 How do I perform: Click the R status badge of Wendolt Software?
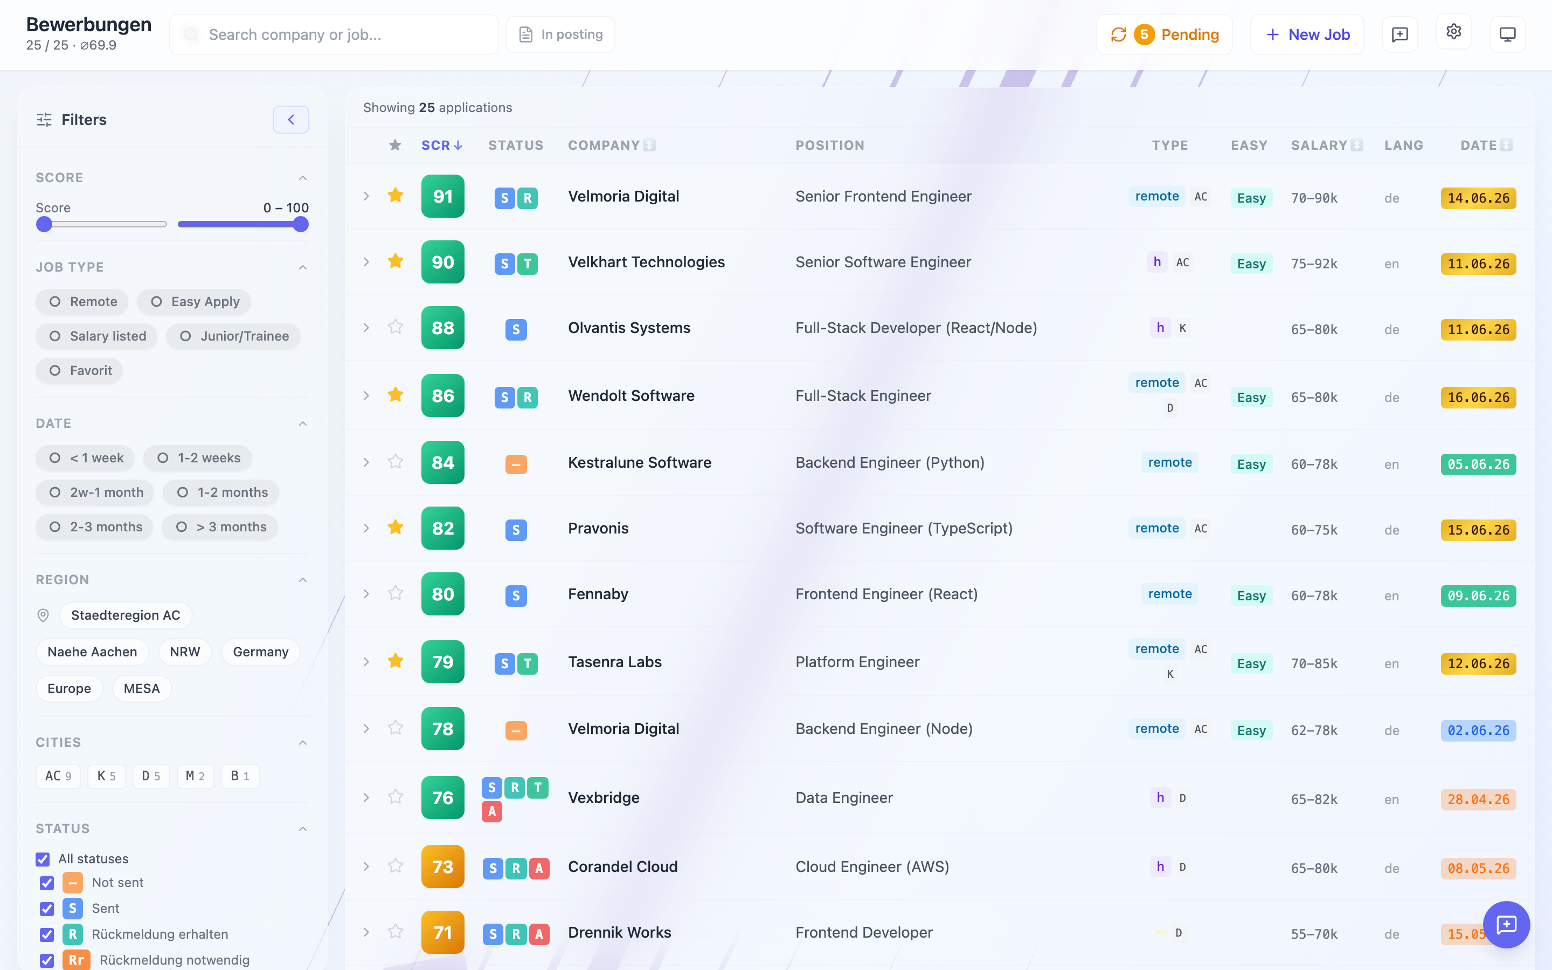[527, 397]
